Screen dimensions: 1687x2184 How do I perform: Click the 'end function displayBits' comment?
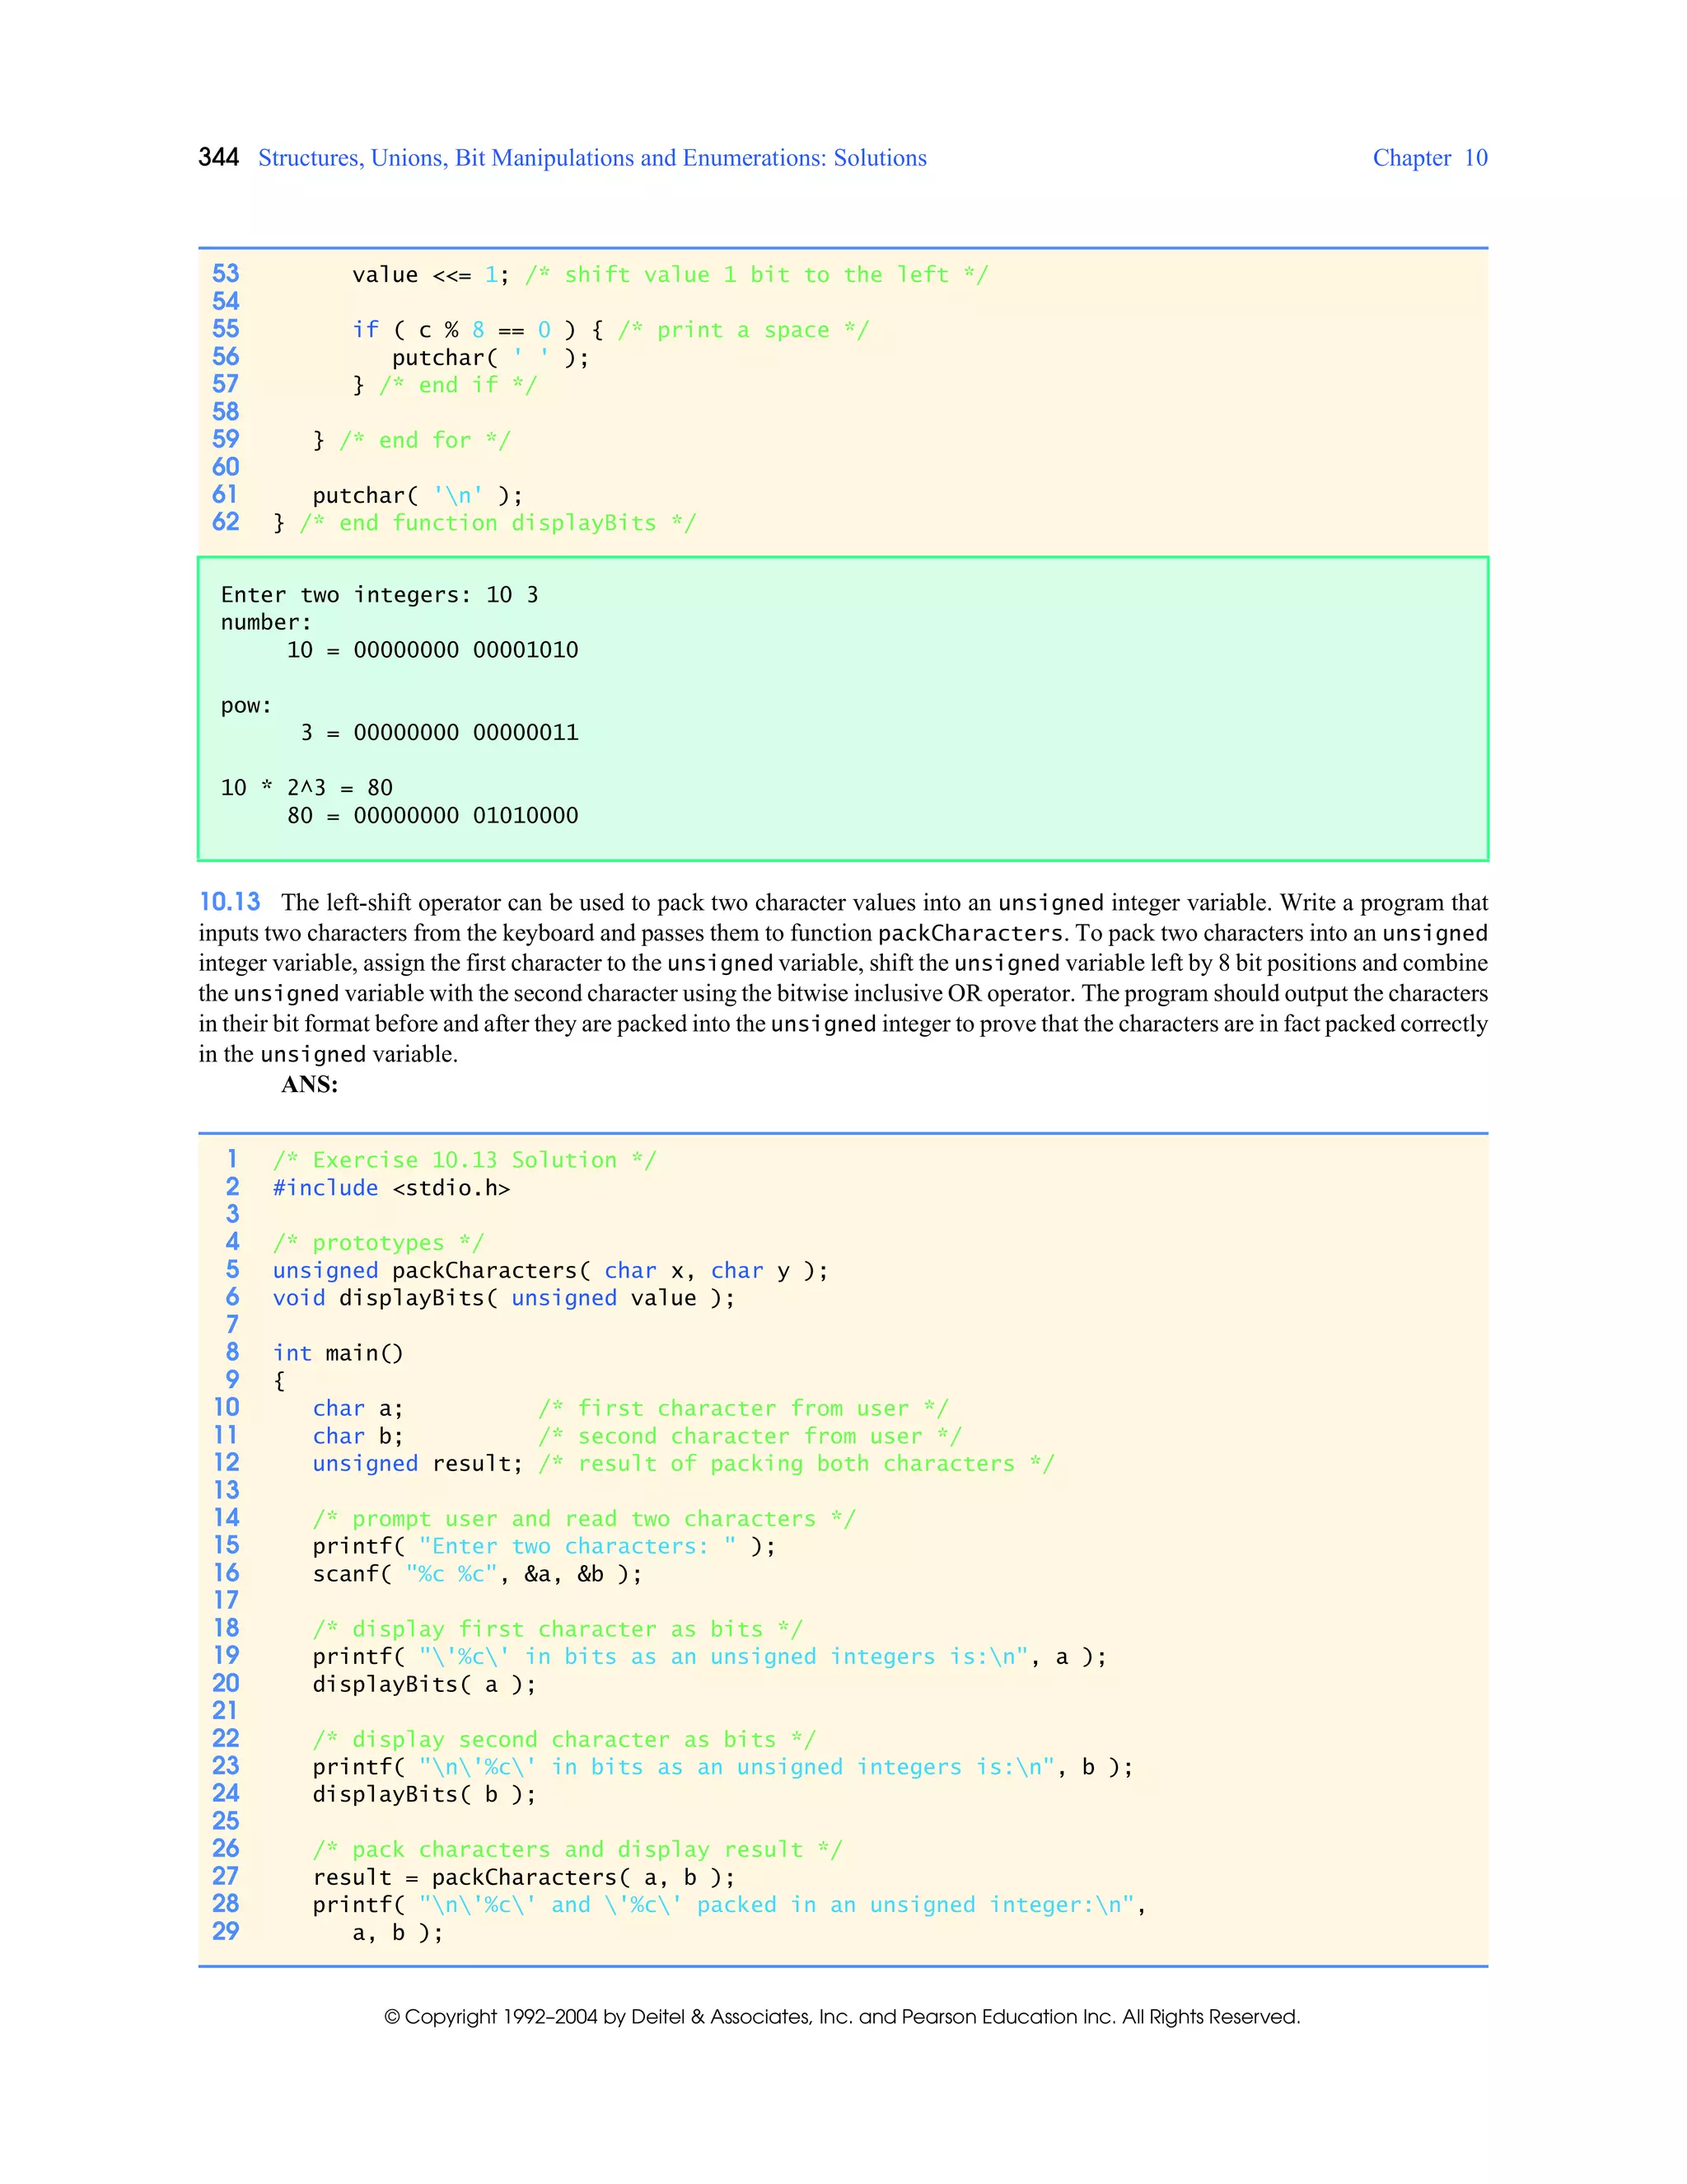(x=497, y=523)
